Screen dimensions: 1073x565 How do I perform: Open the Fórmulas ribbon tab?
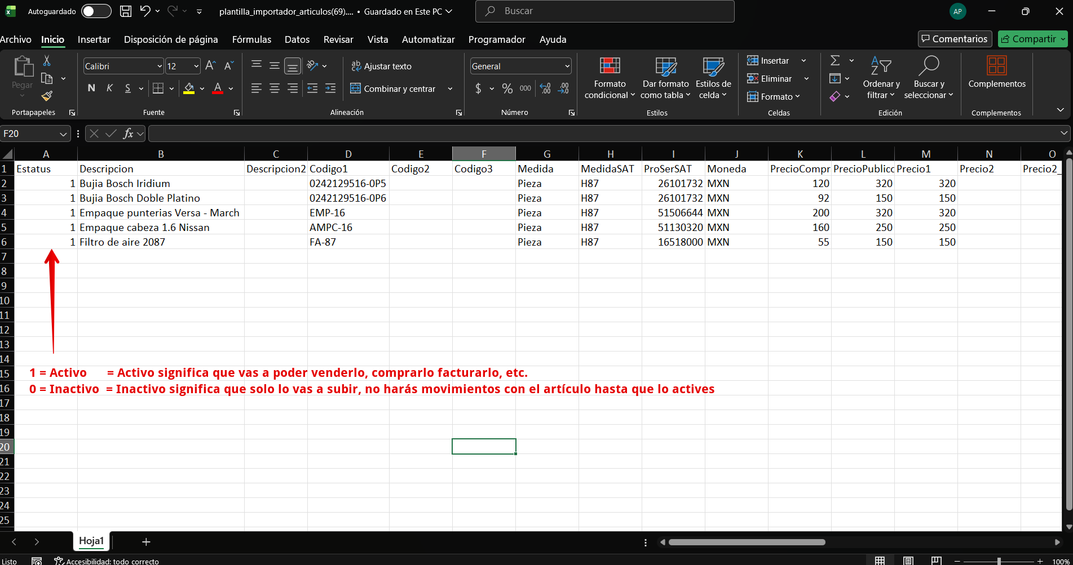251,39
